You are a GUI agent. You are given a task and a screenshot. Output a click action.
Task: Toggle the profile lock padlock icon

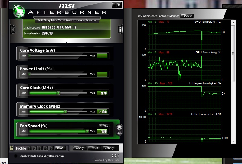pos(11,148)
